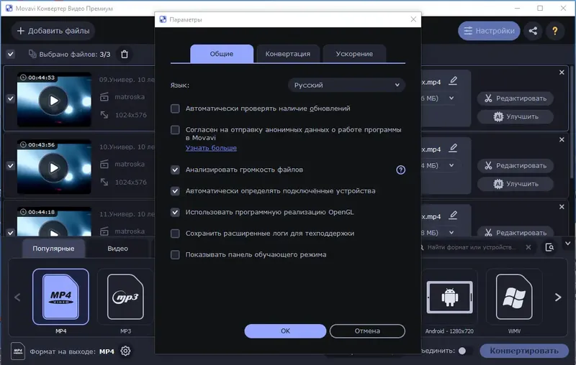Viewport: 576px width, 365px height.
Task: Switch to the Конвертация tab
Action: 287,53
